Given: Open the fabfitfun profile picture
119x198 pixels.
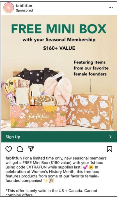Looking at the screenshot, I should click(8, 8).
